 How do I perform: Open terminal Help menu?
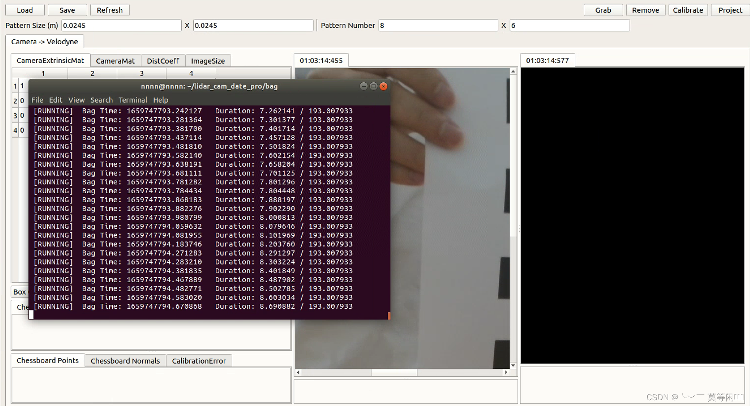[x=161, y=100]
